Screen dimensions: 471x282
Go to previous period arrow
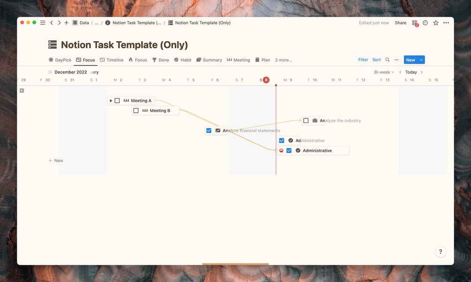tap(400, 72)
